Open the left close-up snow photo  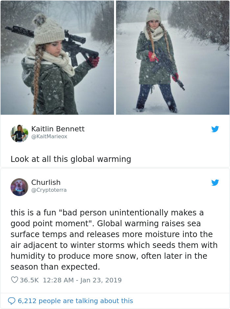(57, 57)
